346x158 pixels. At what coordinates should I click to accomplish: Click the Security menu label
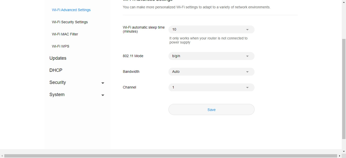click(57, 82)
